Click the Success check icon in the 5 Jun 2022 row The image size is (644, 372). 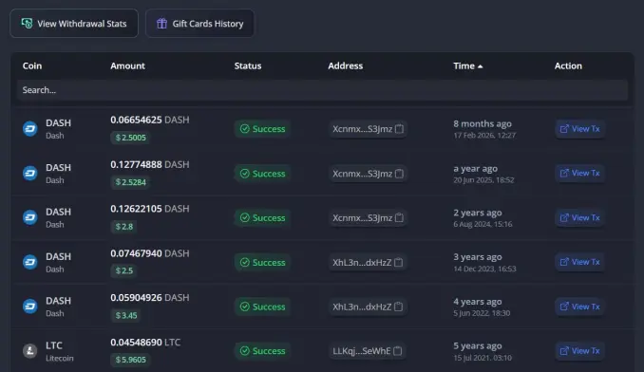coord(245,307)
